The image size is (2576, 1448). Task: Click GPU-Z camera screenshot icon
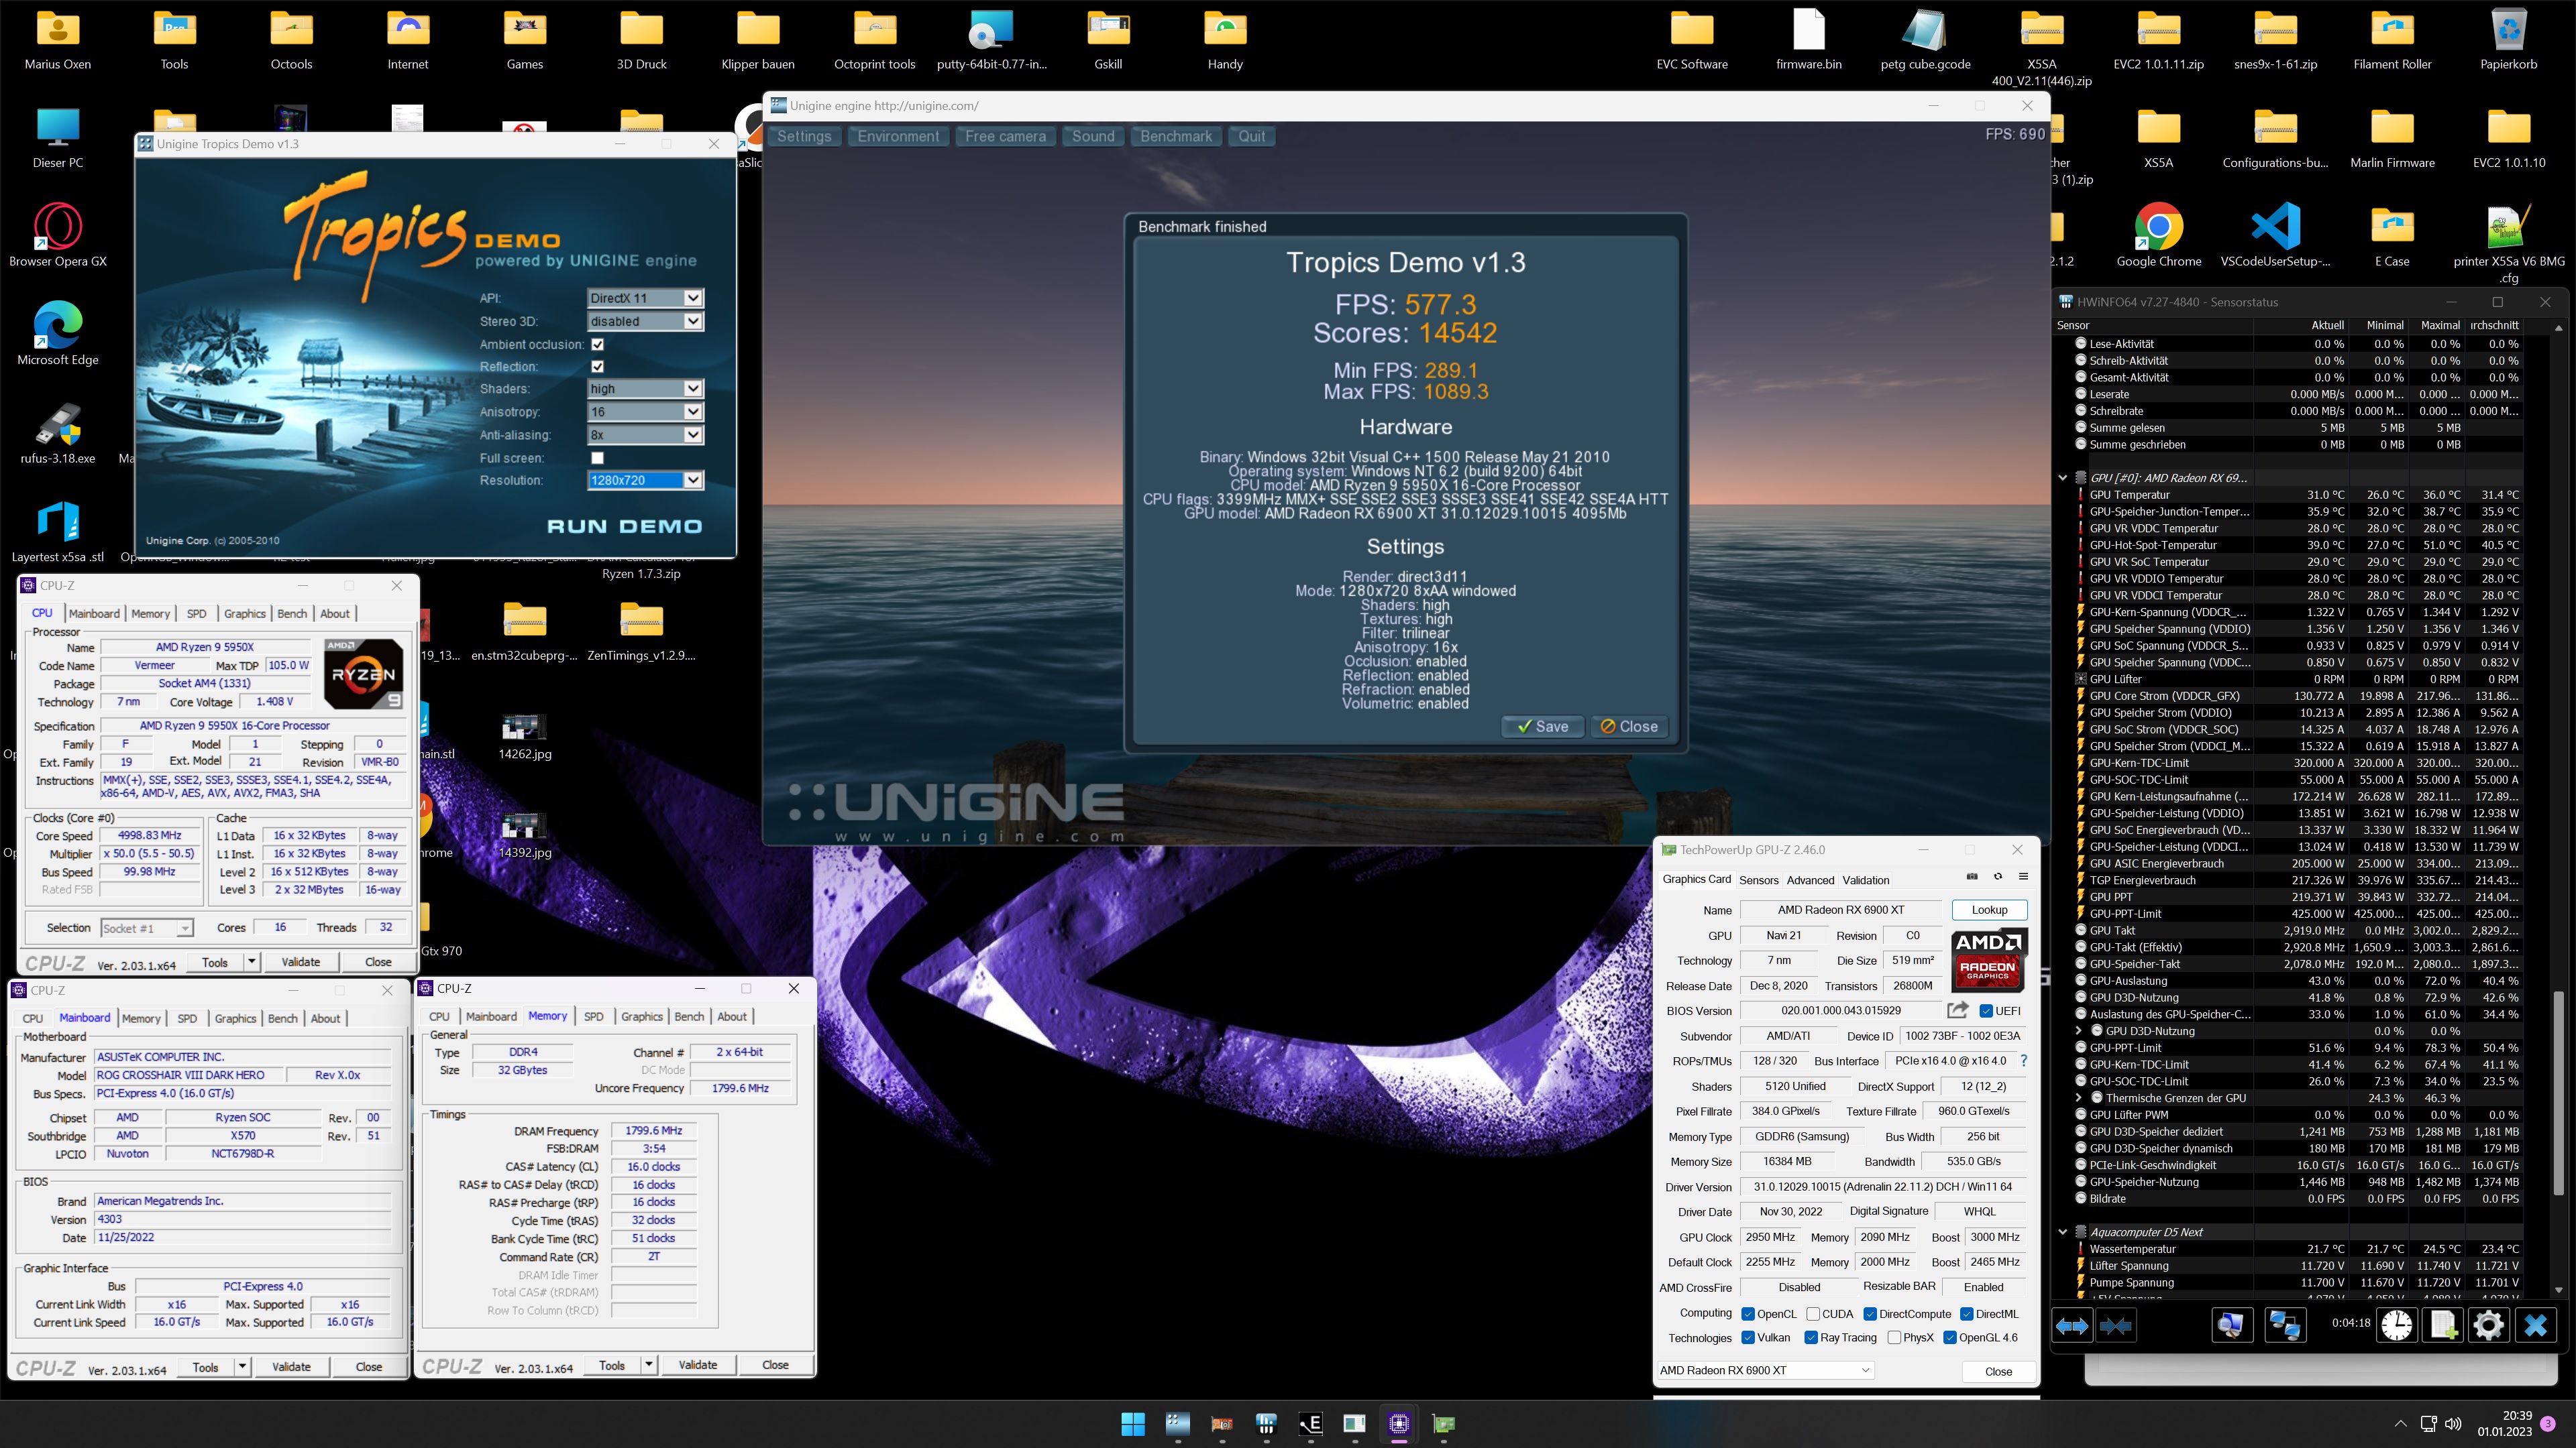pos(1972,876)
